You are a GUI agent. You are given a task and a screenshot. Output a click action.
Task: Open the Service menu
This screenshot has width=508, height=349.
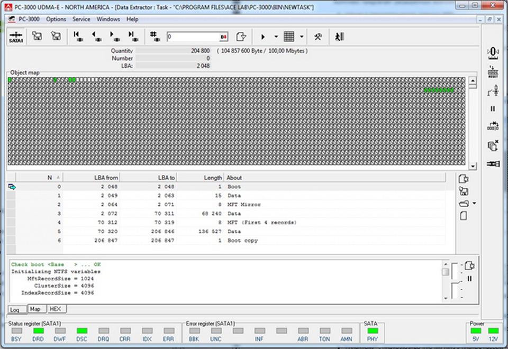(81, 19)
